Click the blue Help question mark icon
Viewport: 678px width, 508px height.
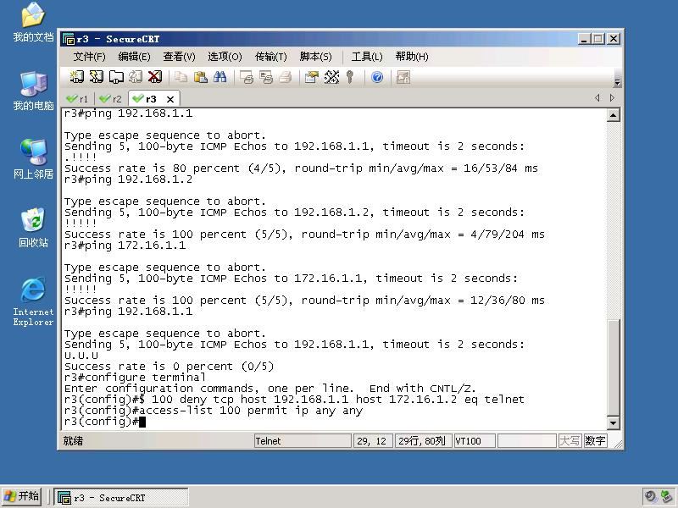point(377,77)
